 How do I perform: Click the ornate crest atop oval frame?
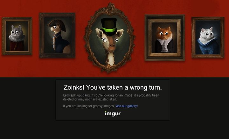pos(111,7)
